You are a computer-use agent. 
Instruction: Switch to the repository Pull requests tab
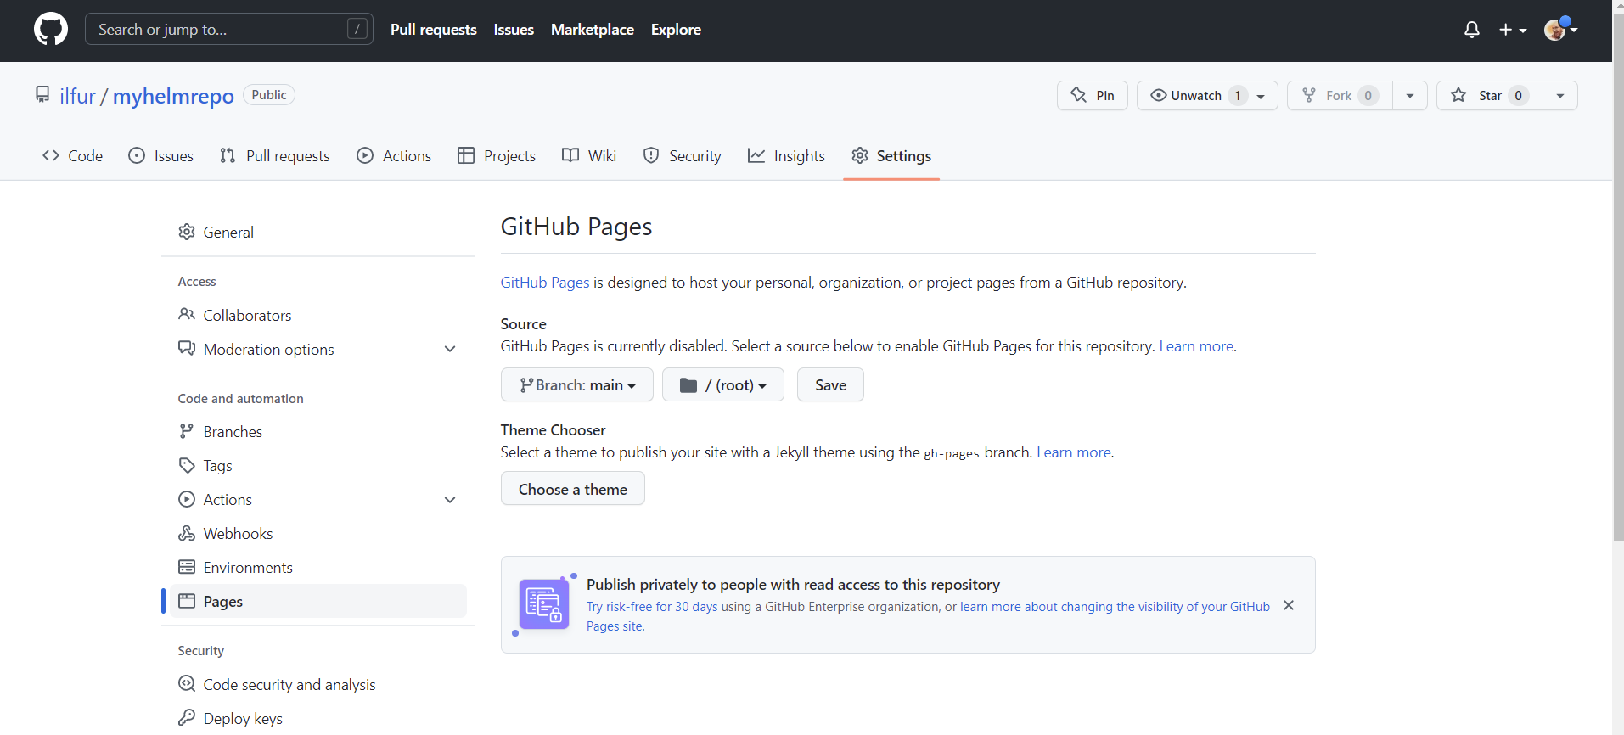274,155
